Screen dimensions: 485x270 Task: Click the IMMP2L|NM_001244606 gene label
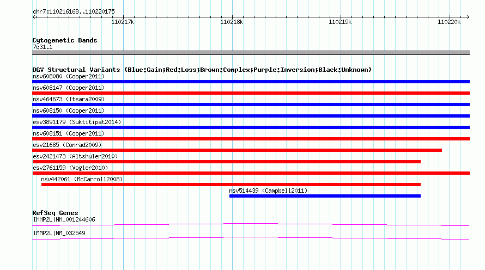(x=64, y=219)
